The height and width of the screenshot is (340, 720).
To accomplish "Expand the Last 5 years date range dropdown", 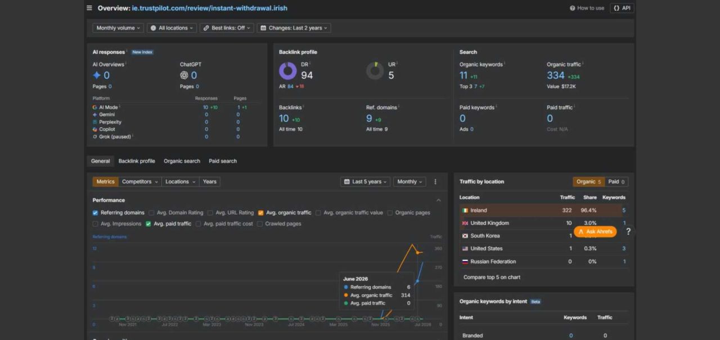I will point(366,182).
